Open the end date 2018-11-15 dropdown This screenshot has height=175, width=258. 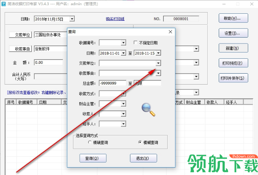pyautogui.click(x=158, y=53)
